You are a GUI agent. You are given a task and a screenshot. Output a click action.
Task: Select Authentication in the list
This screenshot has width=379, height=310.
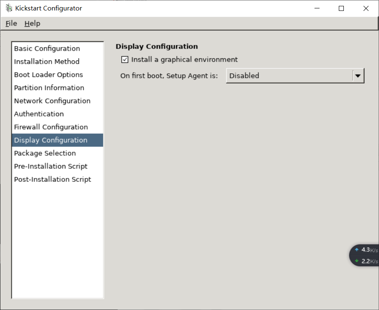57,114
